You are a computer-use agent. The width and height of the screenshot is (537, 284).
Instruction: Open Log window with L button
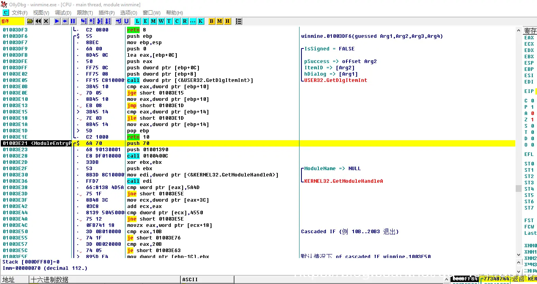[138, 21]
